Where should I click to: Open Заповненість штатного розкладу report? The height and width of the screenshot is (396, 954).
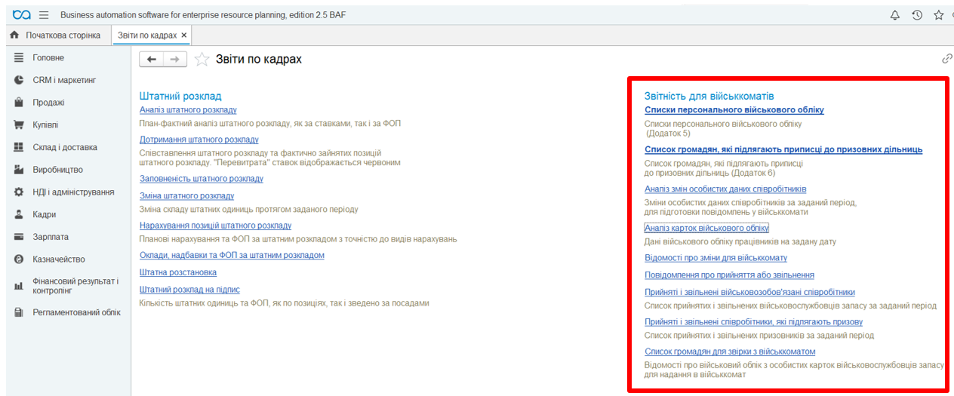pos(202,179)
